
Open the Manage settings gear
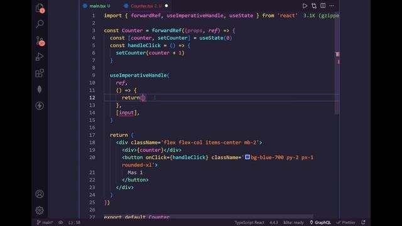point(40,210)
